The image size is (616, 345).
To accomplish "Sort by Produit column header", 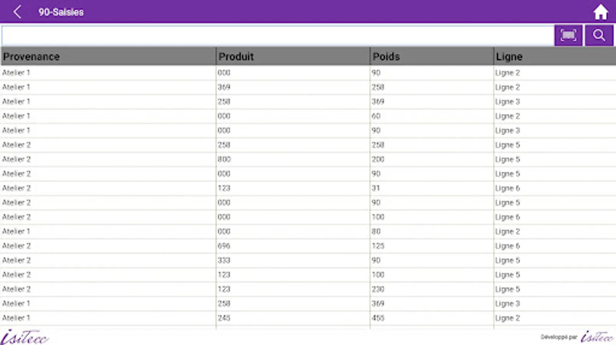I will coord(293,56).
